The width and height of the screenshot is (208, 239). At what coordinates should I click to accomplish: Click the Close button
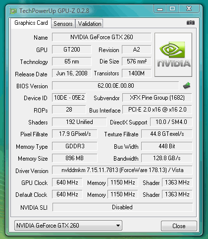coord(179,226)
